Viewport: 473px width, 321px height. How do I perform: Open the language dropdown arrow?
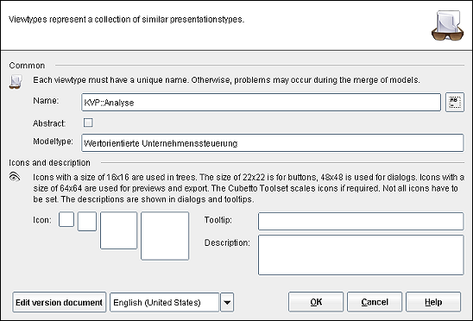(x=227, y=302)
